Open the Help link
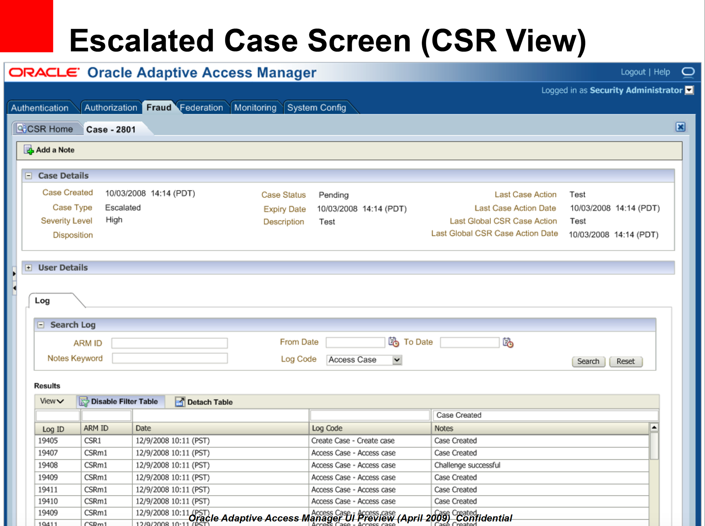This screenshot has height=526, width=705. click(662, 72)
